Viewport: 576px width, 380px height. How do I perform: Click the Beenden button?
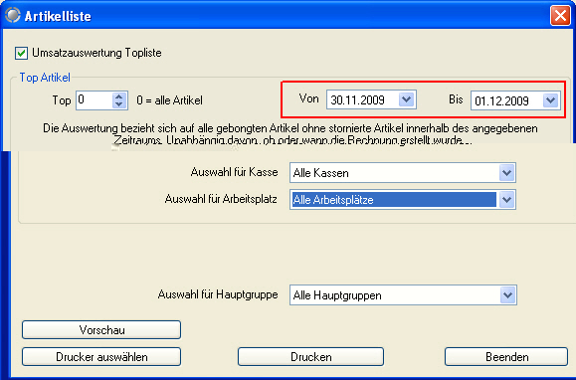click(x=506, y=357)
